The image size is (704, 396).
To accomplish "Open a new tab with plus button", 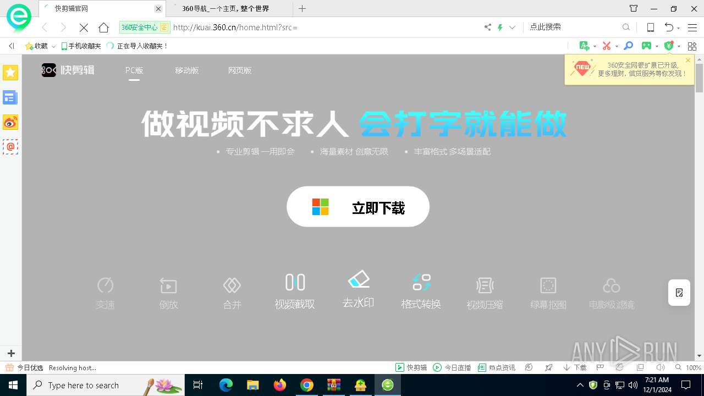I will point(302,9).
